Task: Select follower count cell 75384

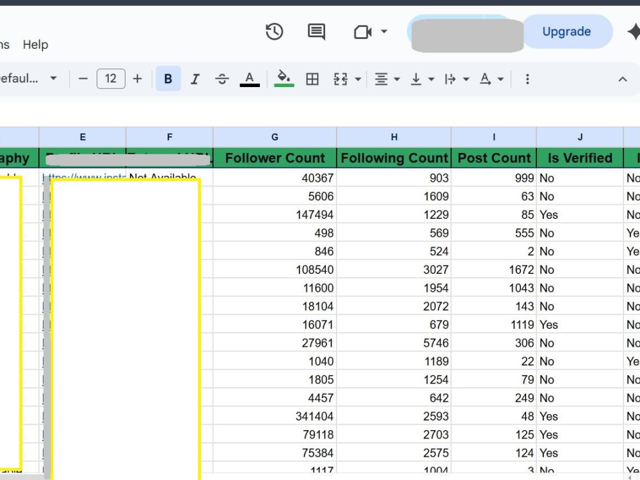Action: click(x=275, y=453)
